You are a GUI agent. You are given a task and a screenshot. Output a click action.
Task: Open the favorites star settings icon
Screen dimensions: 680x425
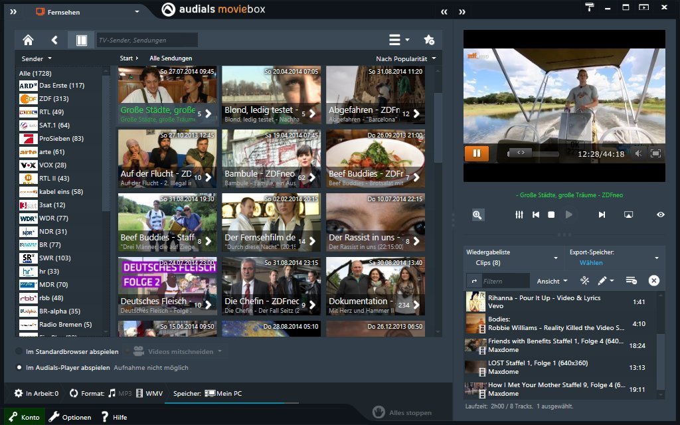tap(429, 40)
